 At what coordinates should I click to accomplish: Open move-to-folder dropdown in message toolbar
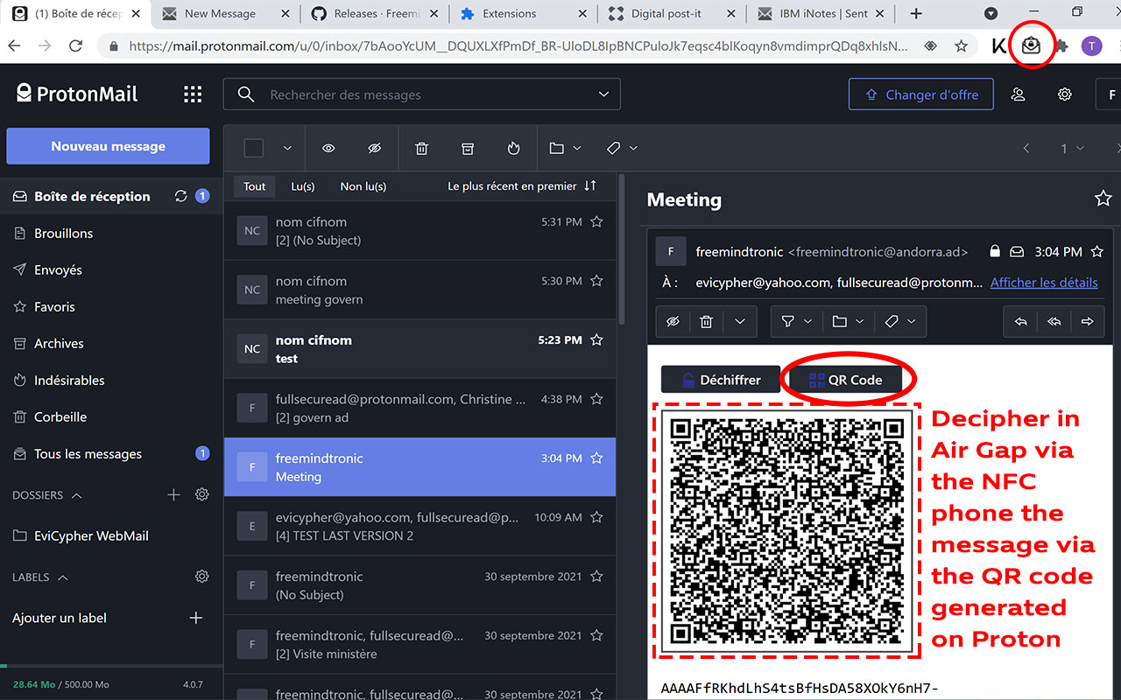pos(848,322)
